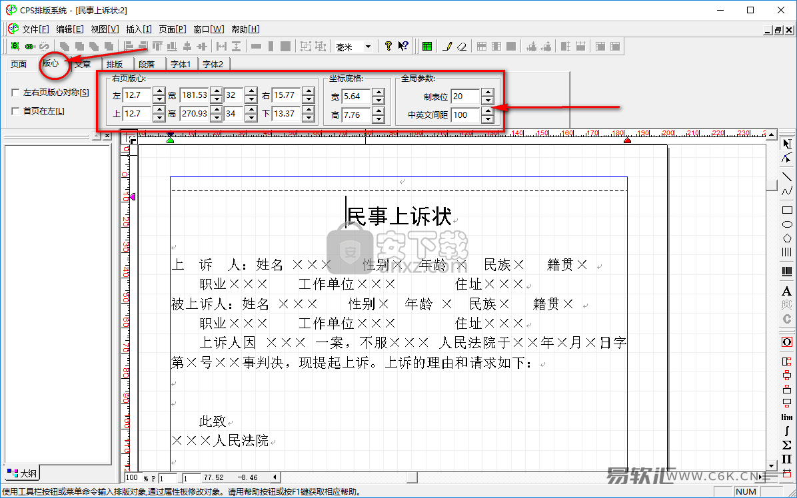Click the text line 此致
This screenshot has height=498, width=797.
pos(213,421)
